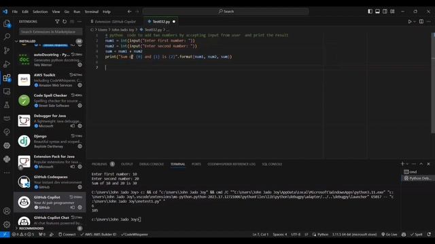Switch to the Test032.py editor tab
435x244 pixels.
tap(161, 22)
